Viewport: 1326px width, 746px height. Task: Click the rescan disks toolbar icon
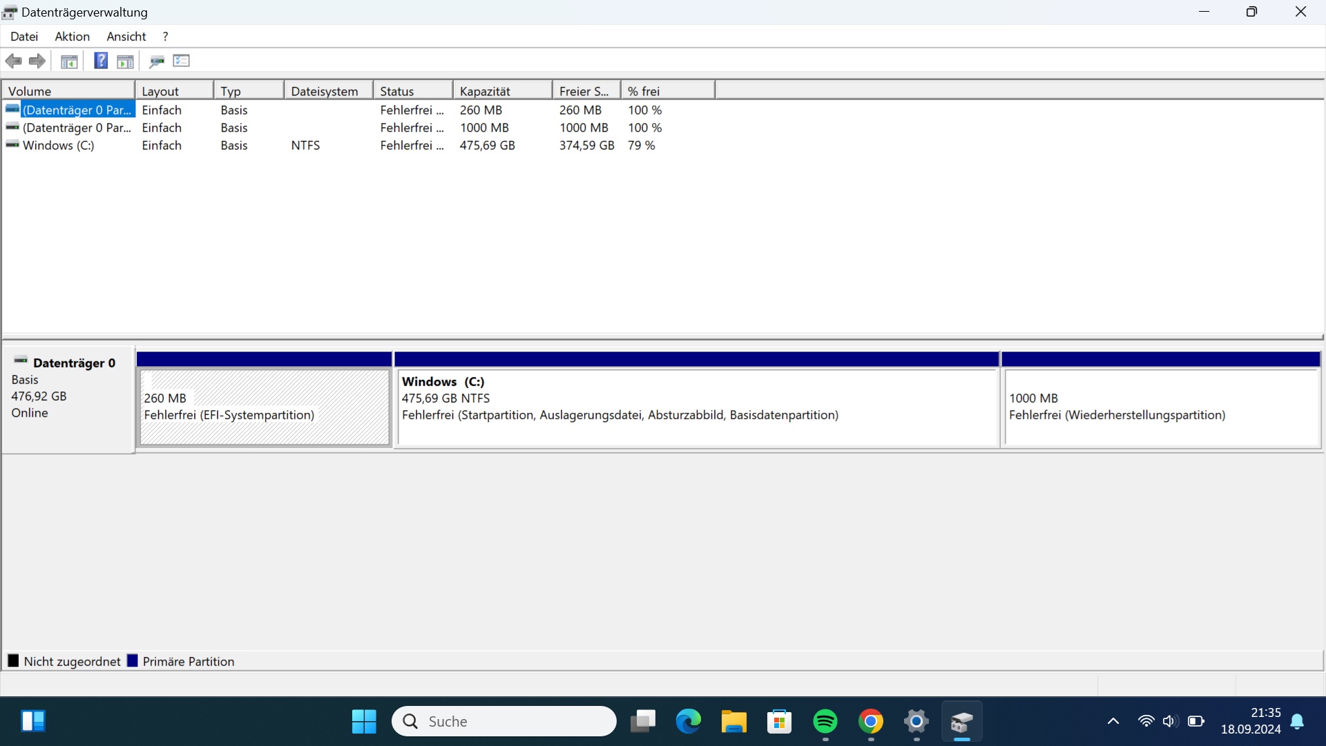157,61
